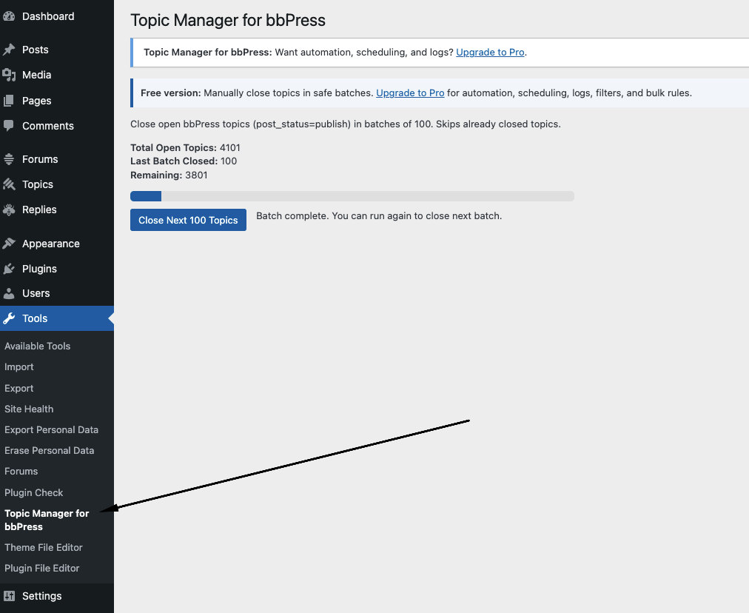Click the Pages icon in sidebar

(x=9, y=101)
